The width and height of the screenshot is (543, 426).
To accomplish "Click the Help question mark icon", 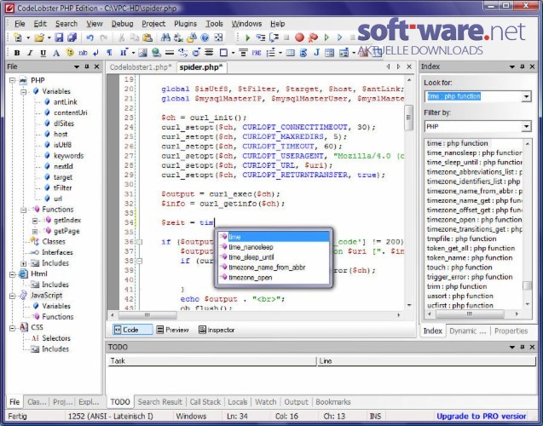I will point(205,37).
